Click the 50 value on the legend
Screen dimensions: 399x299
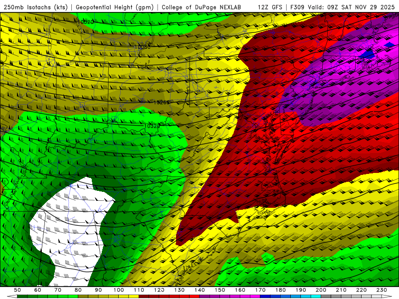pos(17,290)
